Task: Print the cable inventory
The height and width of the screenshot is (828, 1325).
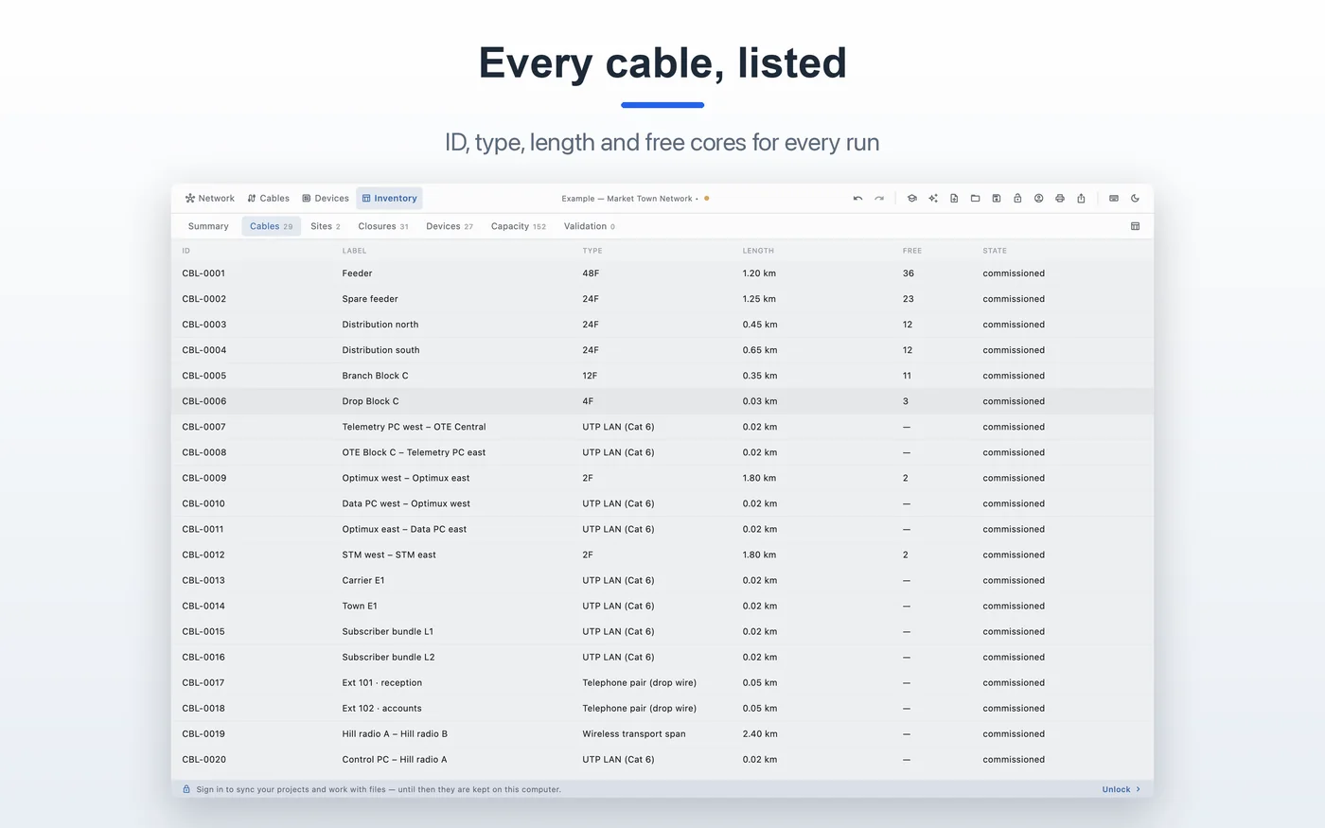Action: coord(1060,199)
